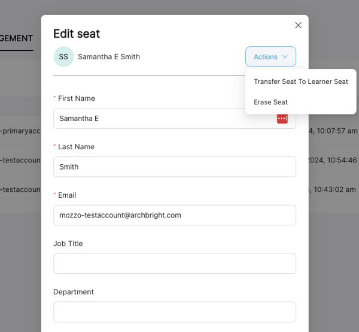Image resolution: width=359 pixels, height=332 pixels.
Task: Click the Email label
Action: tap(67, 195)
